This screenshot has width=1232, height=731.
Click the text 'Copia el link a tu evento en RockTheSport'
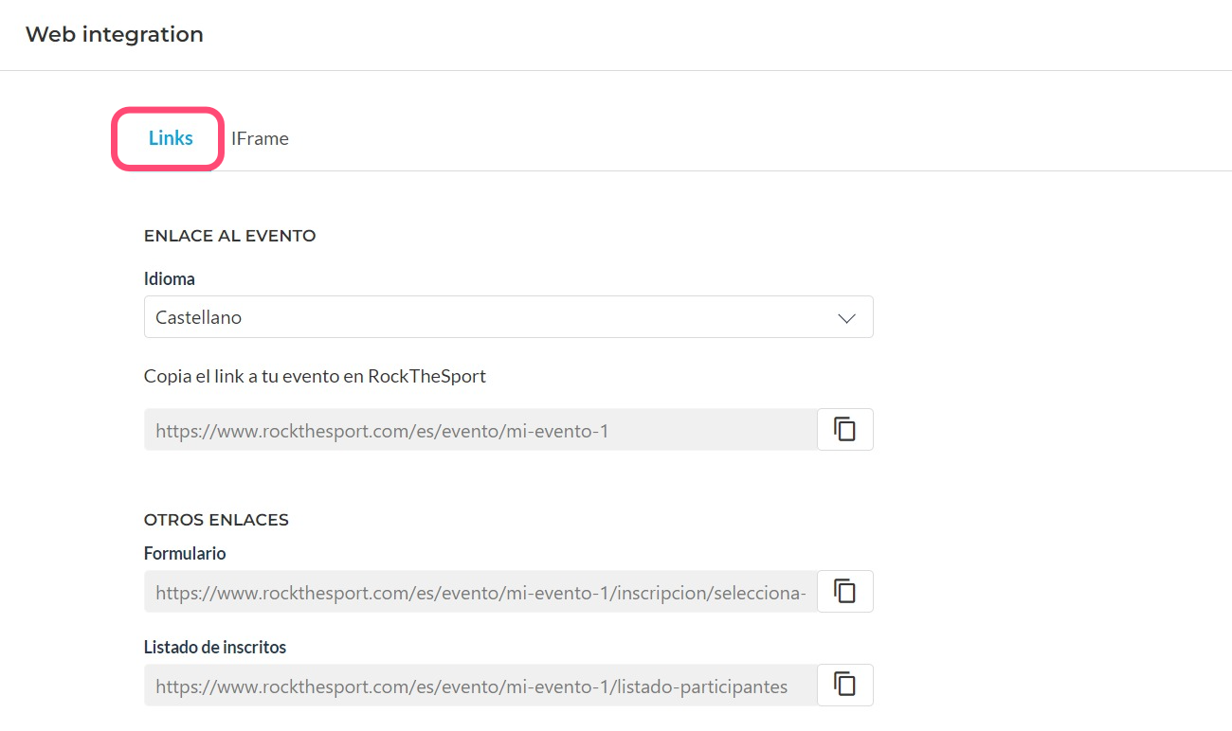(315, 376)
